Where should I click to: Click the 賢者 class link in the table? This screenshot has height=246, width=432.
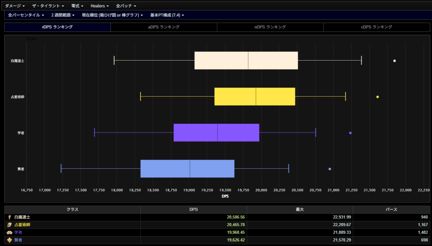coord(19,240)
